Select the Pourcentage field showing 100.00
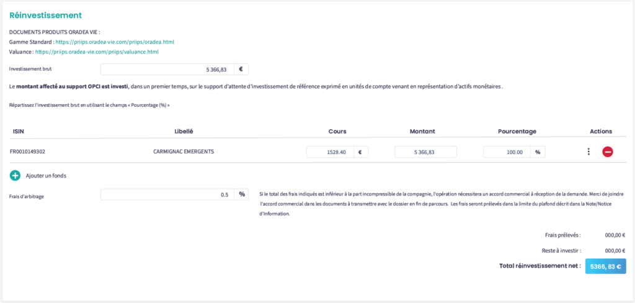The height and width of the screenshot is (303, 635). 506,151
